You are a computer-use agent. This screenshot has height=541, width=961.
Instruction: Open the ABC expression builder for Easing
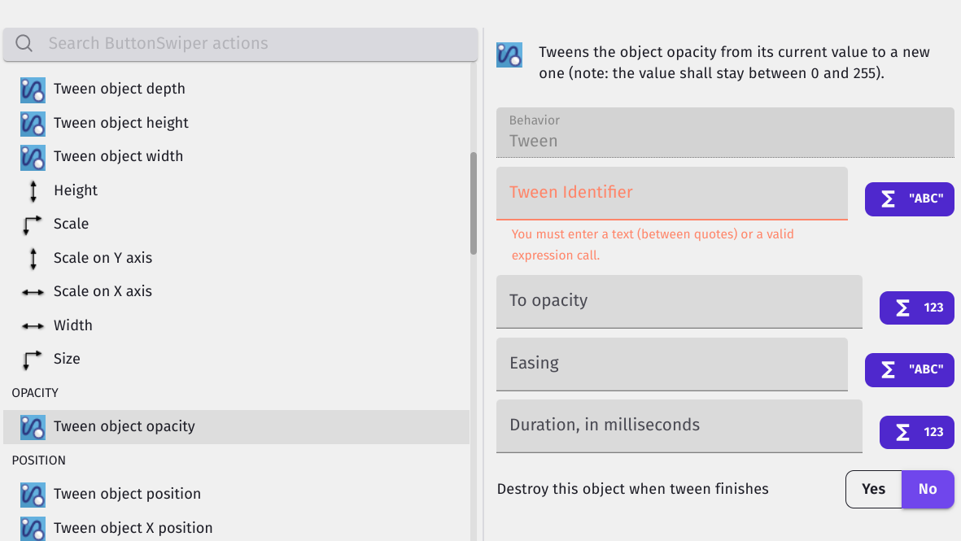909,369
